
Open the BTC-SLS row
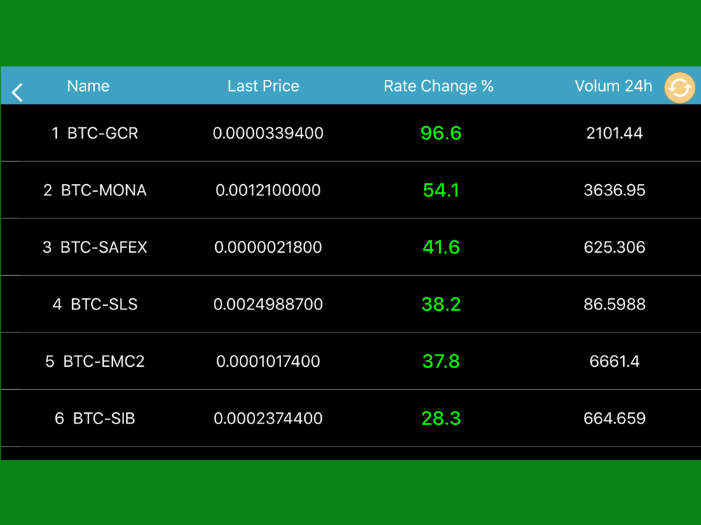350,304
